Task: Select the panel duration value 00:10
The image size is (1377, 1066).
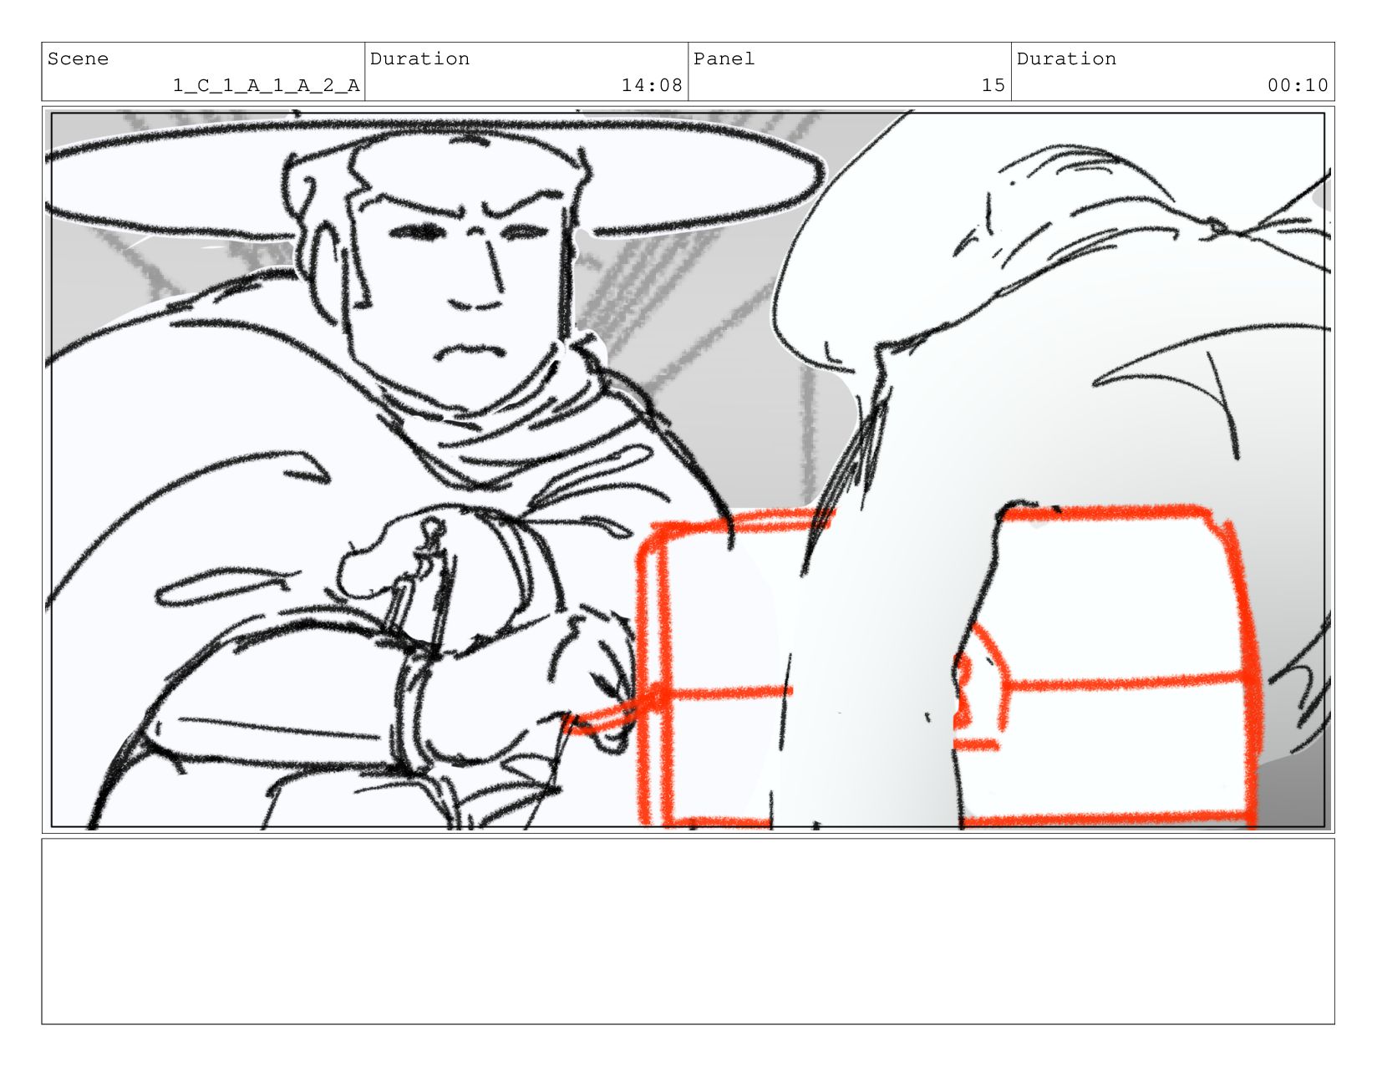Action: 1298,85
